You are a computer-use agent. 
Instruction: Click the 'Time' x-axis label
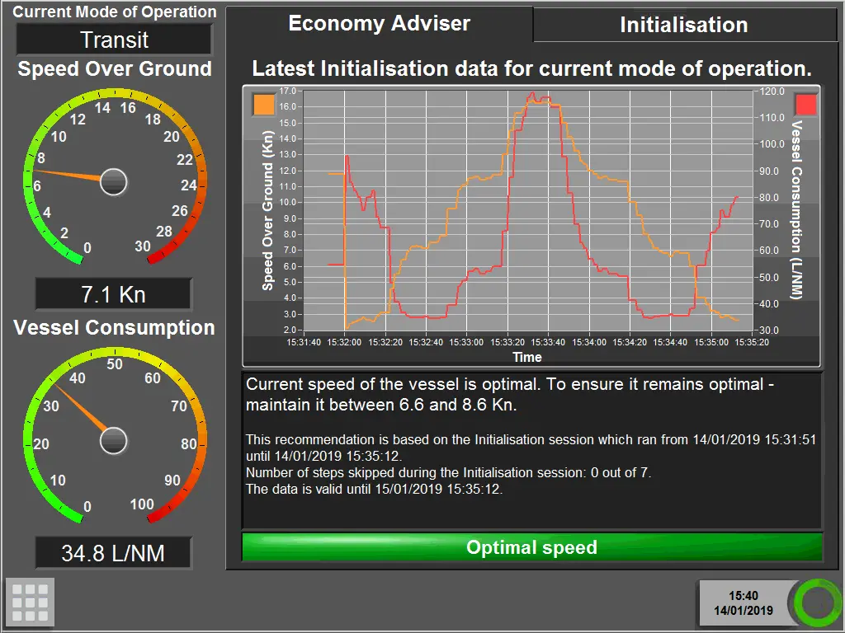pos(527,358)
